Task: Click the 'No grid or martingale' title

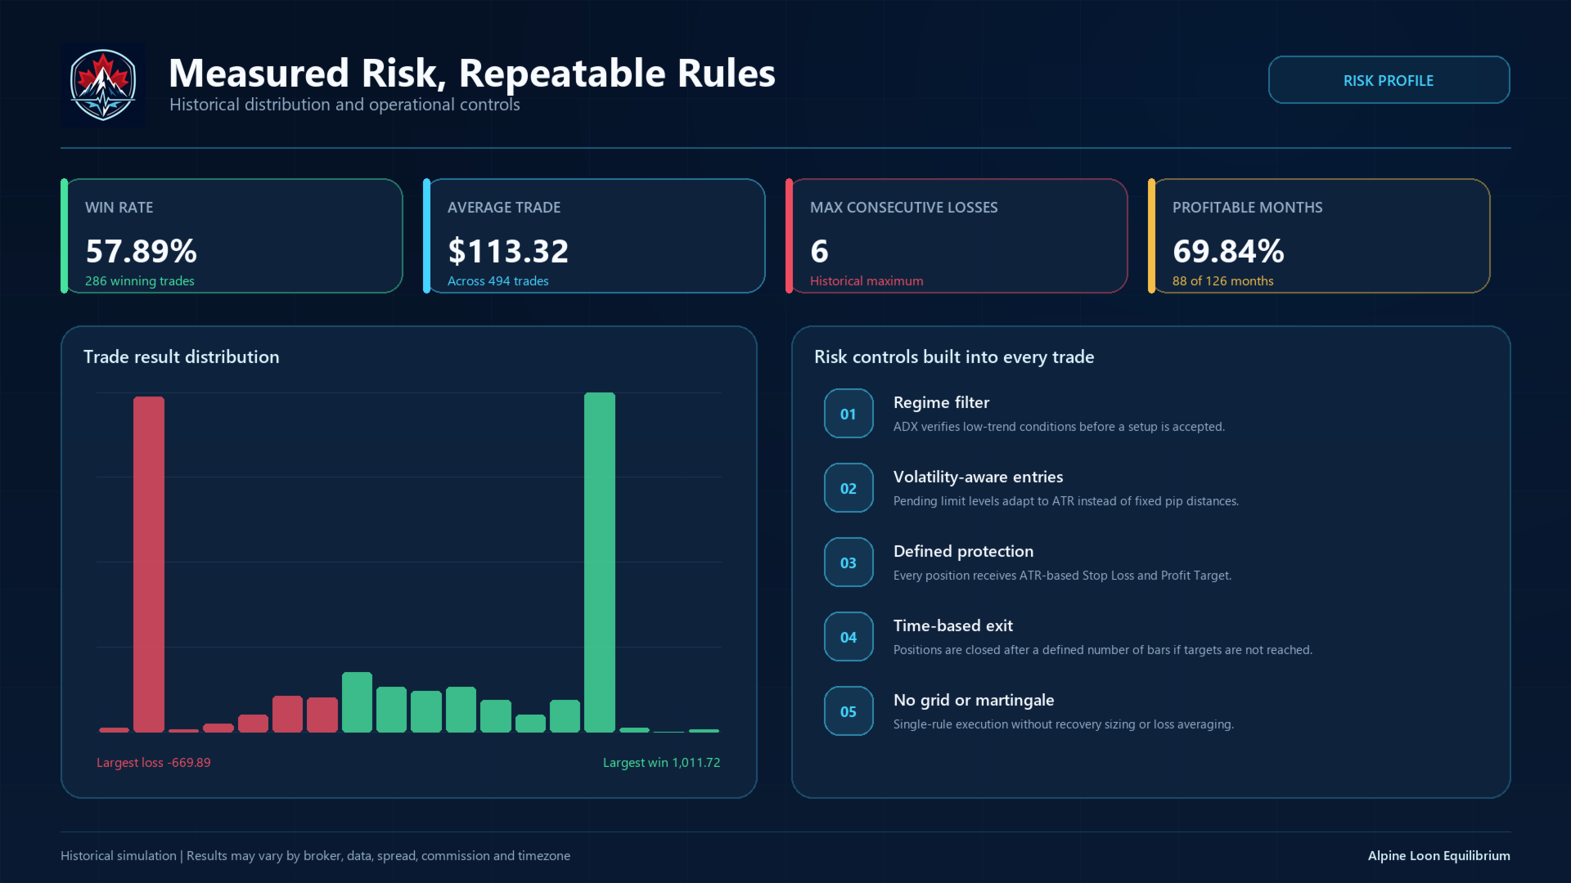Action: point(974,700)
